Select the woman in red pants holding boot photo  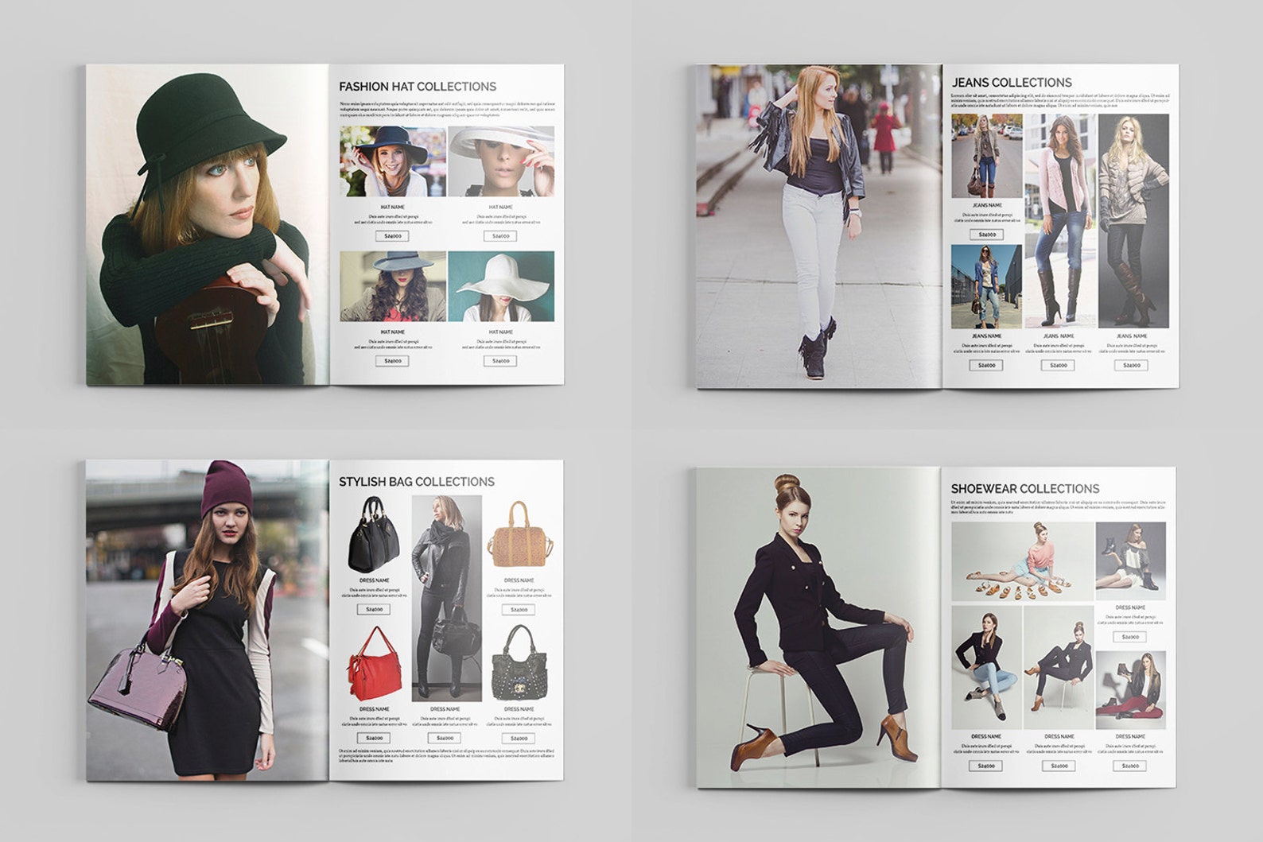[1130, 690]
